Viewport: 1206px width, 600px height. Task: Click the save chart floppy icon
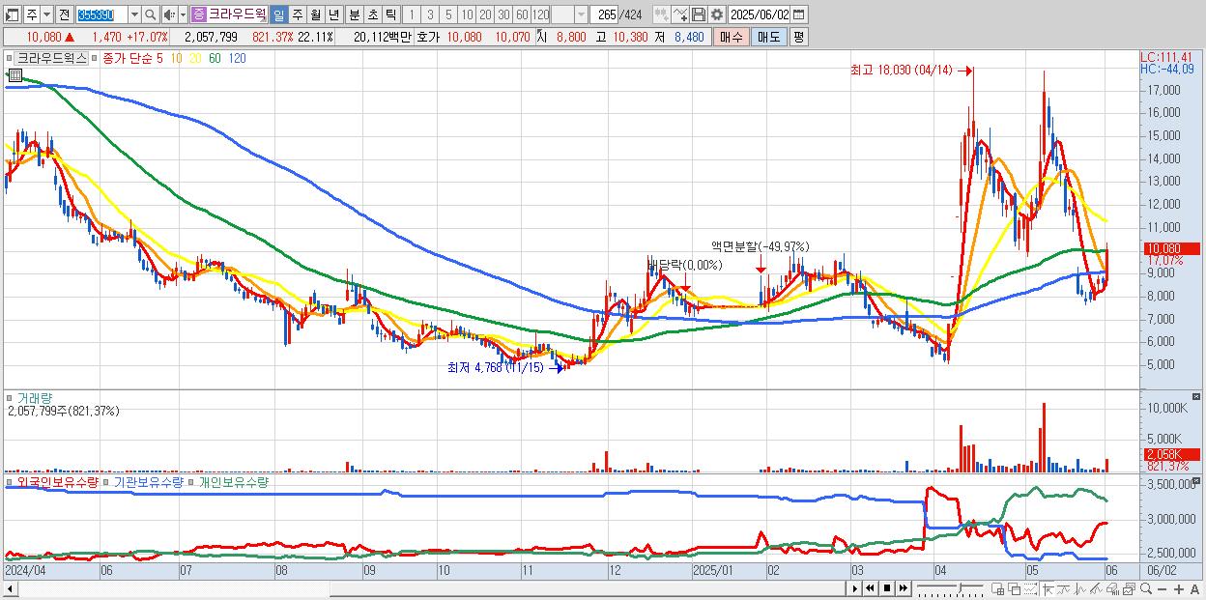click(x=698, y=14)
